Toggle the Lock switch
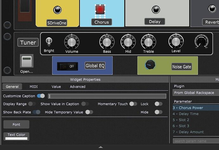 tap(158, 104)
